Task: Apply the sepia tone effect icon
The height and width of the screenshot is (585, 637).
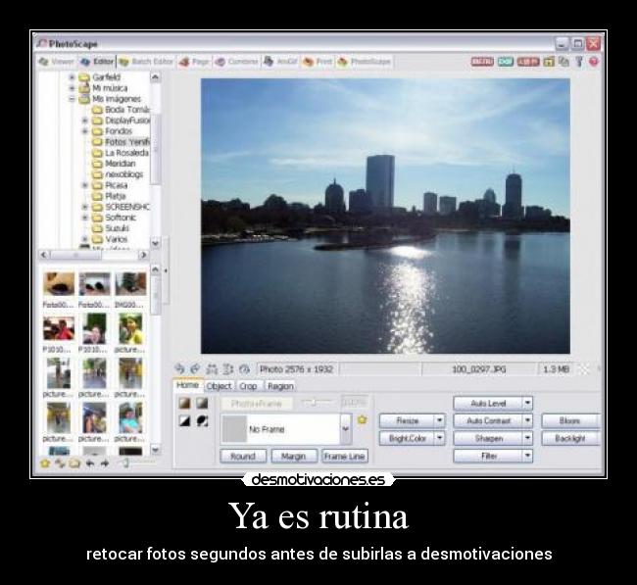Action: pyautogui.click(x=185, y=403)
